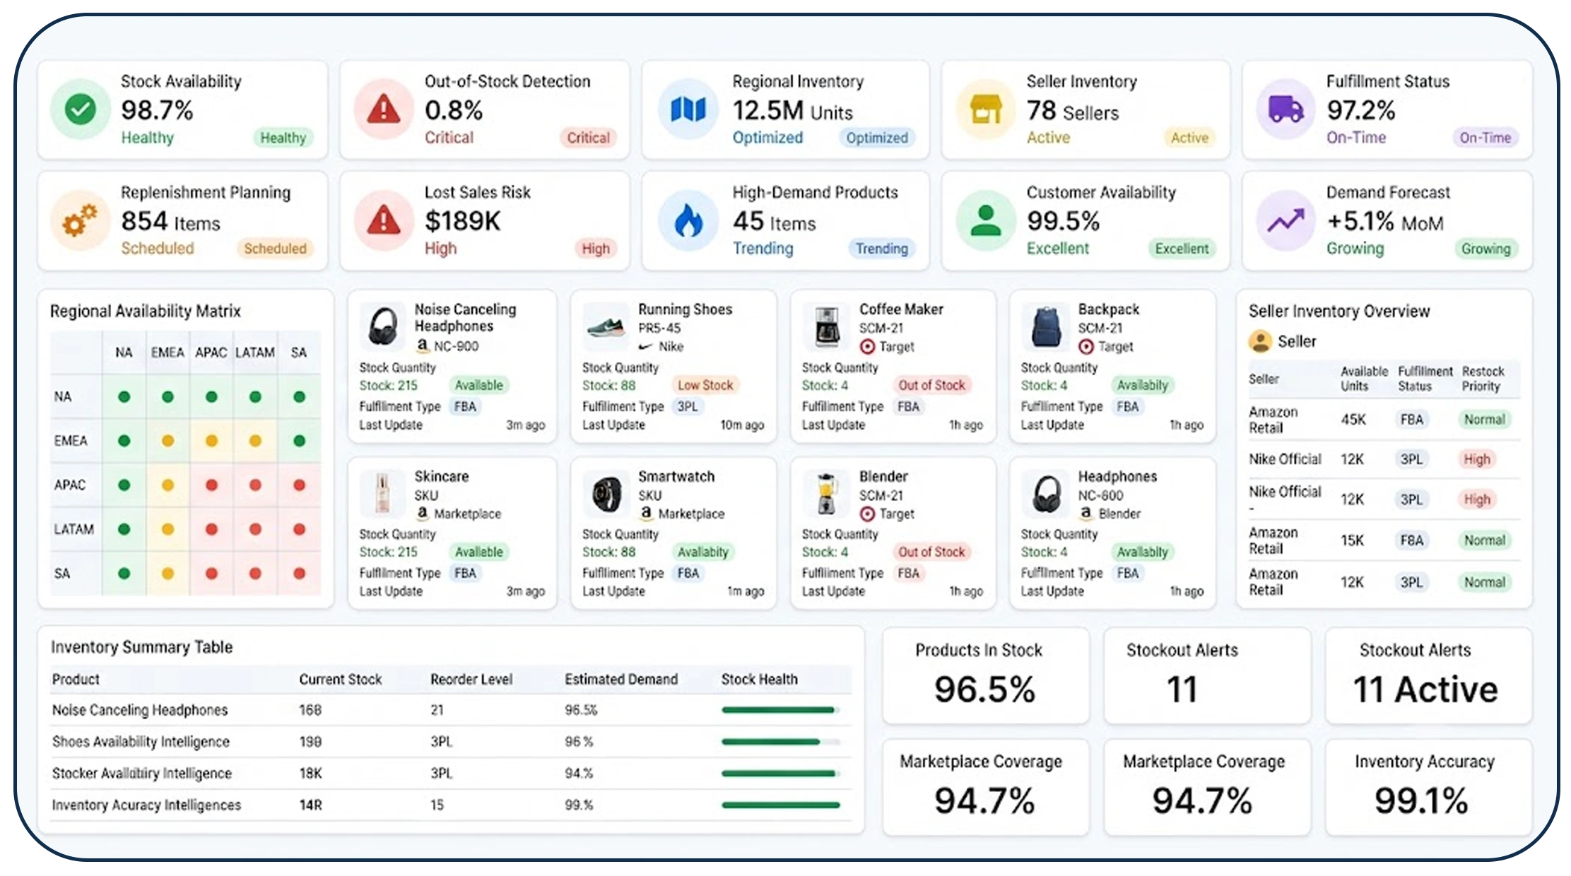Click the green person Customer Availability icon
Screen dimensions: 1571x876
pos(985,220)
